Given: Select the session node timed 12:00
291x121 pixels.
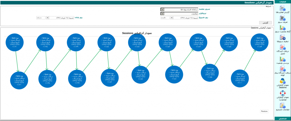Looking at the screenshot, I should (240, 78).
